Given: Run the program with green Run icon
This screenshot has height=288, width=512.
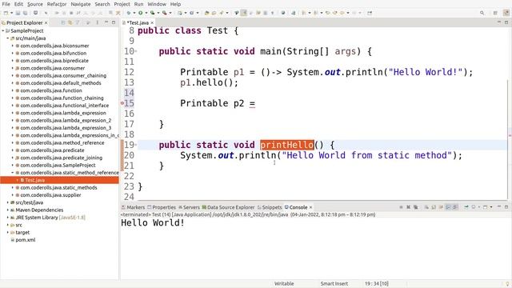Looking at the screenshot, I should click(141, 13).
